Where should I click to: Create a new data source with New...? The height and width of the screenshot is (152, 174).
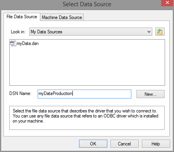[x=150, y=94]
